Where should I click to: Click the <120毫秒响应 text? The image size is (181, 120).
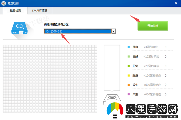coord(152,76)
